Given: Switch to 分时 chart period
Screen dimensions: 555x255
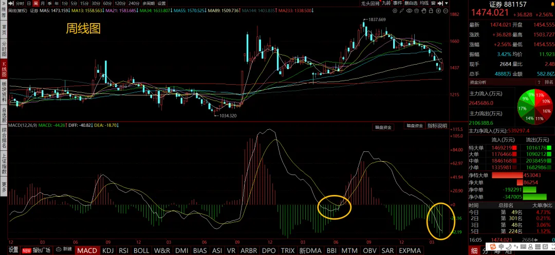Looking at the screenshot, I should tap(20, 4).
